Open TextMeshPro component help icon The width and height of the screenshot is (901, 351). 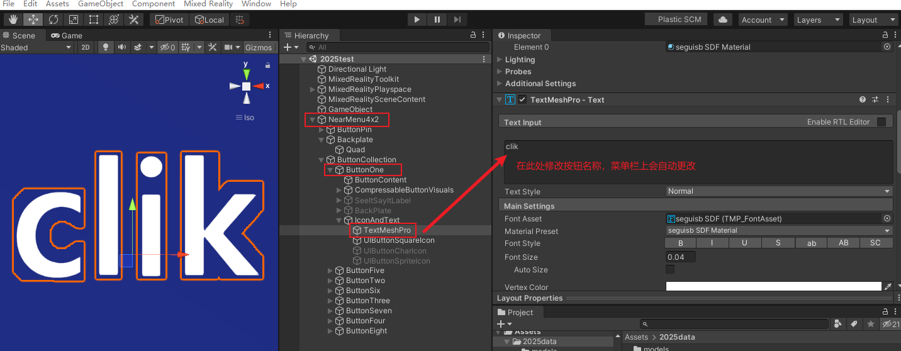(863, 99)
